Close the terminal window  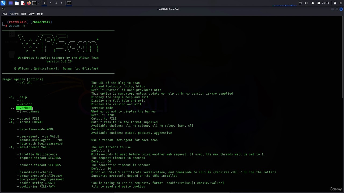click(x=341, y=9)
